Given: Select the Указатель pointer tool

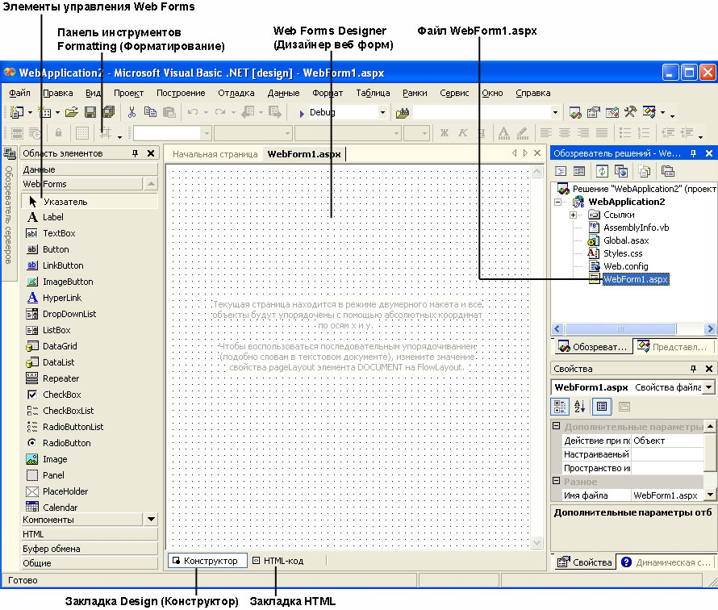Looking at the screenshot, I should (x=90, y=202).
